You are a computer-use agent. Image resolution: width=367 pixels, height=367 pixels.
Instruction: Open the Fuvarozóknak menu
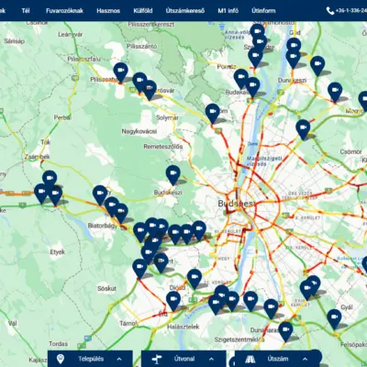(64, 11)
